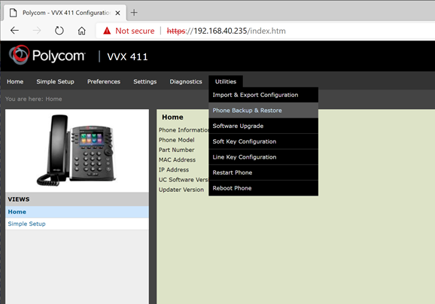This screenshot has height=304, width=435.
Task: Click the Polycom logo in header
Action: (x=47, y=55)
